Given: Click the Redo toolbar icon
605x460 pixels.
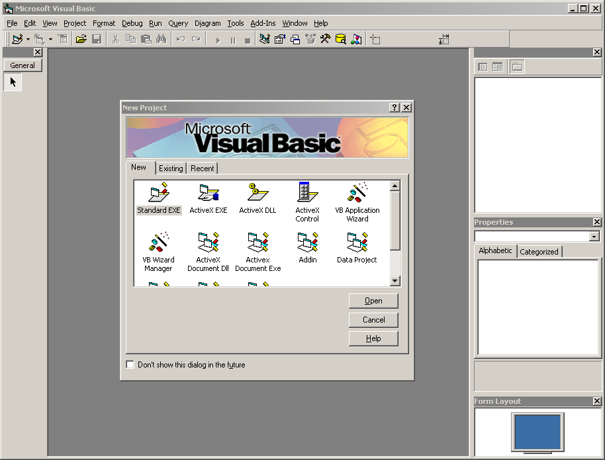Looking at the screenshot, I should pyautogui.click(x=196, y=39).
